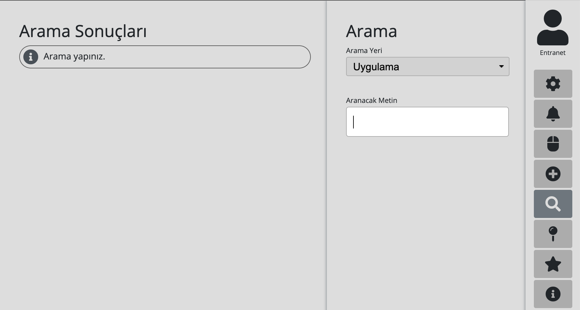Click the Aranacak Metin label
Screen dimensions: 580x310
tap(371, 100)
